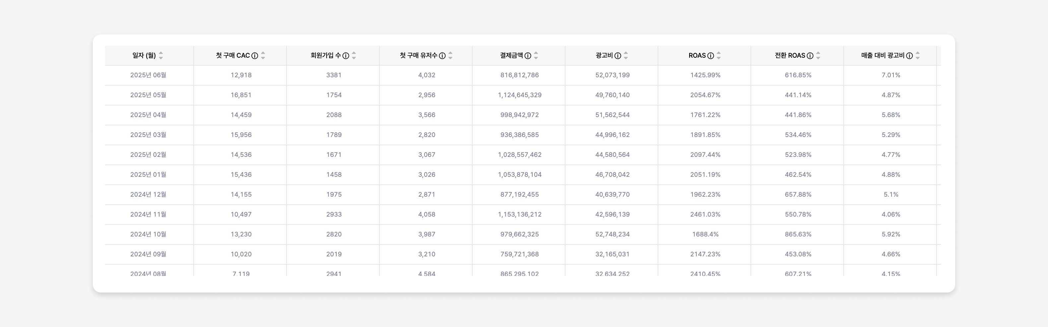This screenshot has height=327, width=1048.
Task: Click the info icon beside 전환 ROAS
Action: coord(810,56)
